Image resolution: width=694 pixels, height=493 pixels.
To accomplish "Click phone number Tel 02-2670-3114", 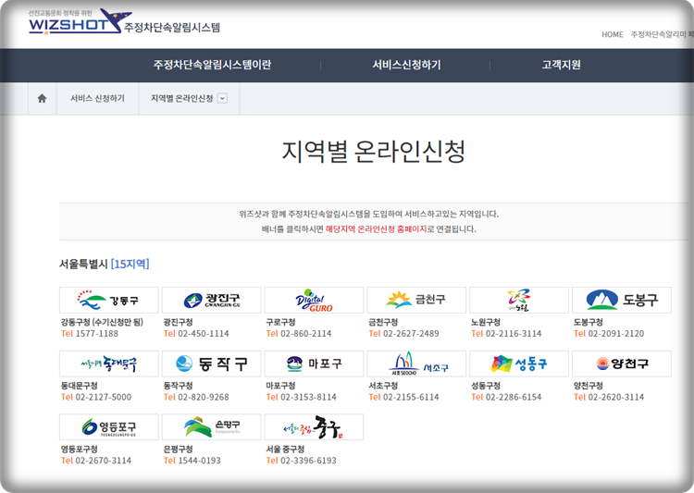I will click(96, 461).
